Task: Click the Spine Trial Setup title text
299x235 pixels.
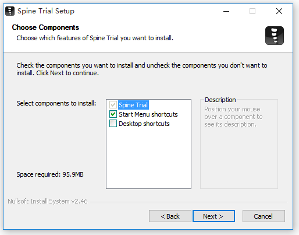Action: 46,11
